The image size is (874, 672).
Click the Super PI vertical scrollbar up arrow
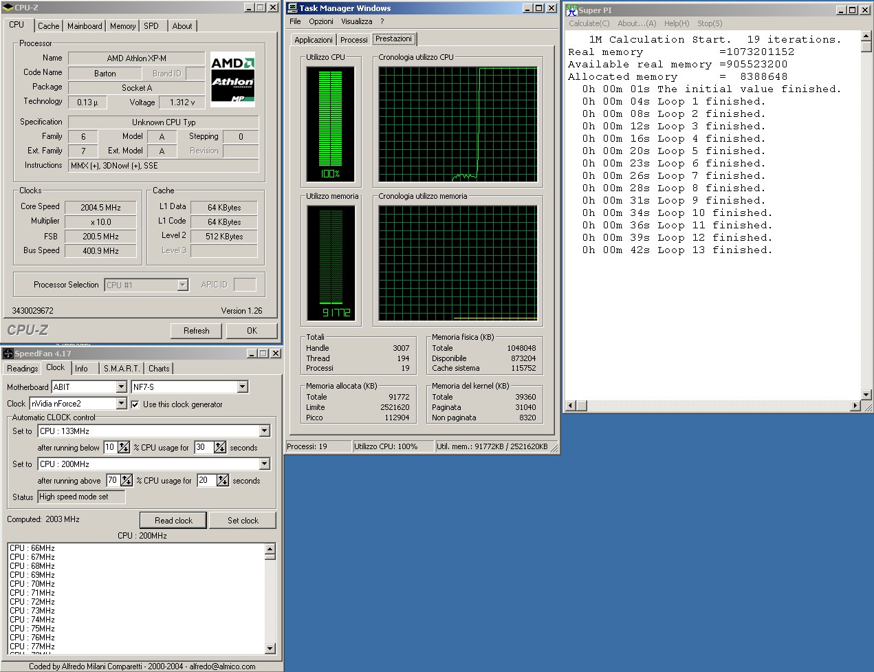coord(866,36)
